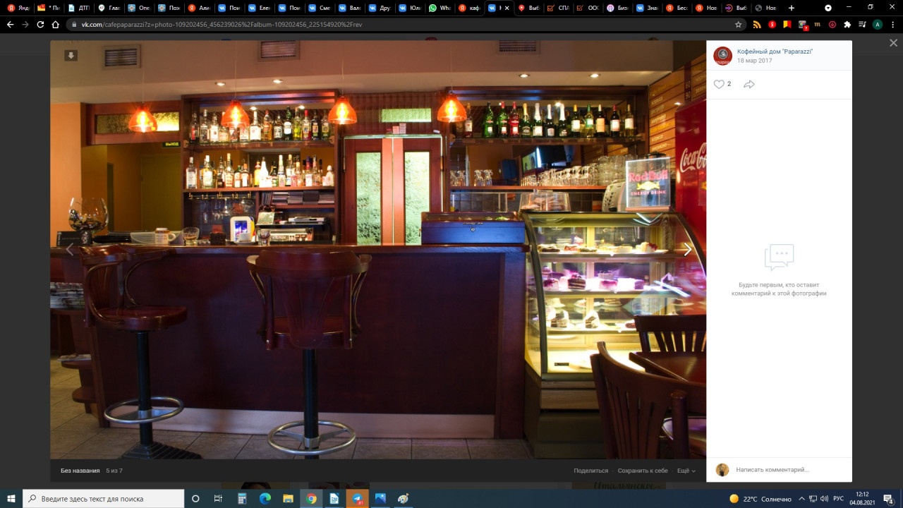This screenshot has width=903, height=508.
Task: Close the photo viewer overlay
Action: 893,43
